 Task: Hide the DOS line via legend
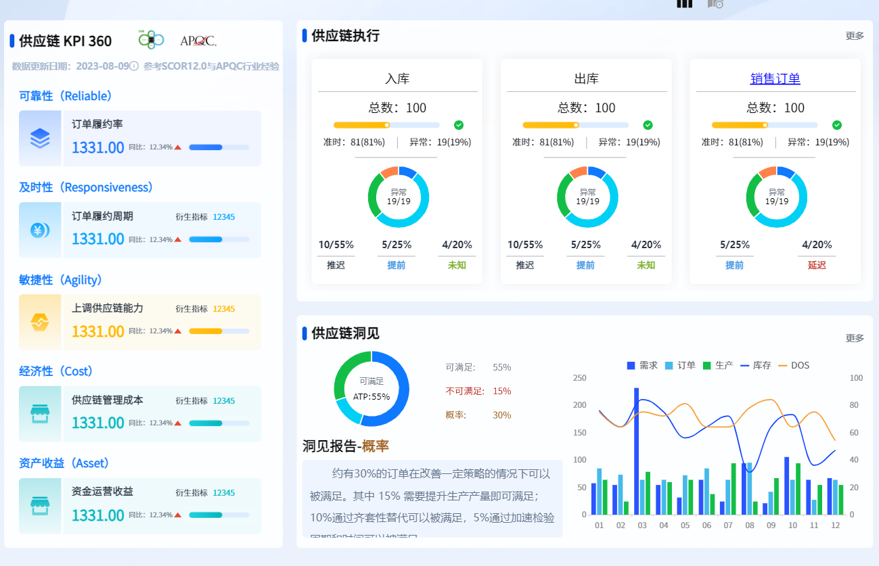coord(794,365)
